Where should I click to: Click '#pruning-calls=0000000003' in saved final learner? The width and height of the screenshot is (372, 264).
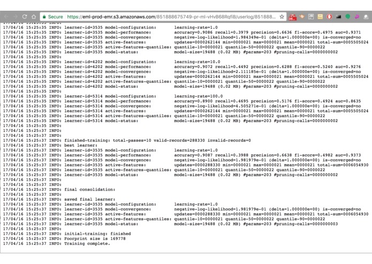click(x=306, y=224)
